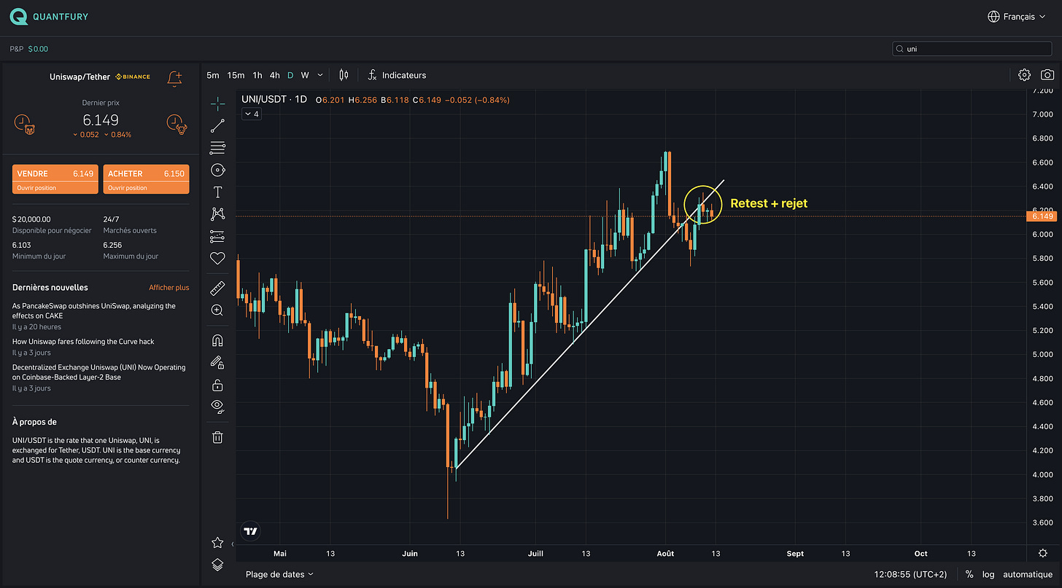The image size is (1062, 588).
Task: Open the Indicateurs menu
Action: coord(397,75)
